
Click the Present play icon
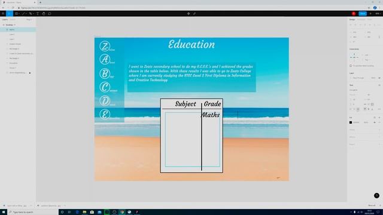click(370, 14)
